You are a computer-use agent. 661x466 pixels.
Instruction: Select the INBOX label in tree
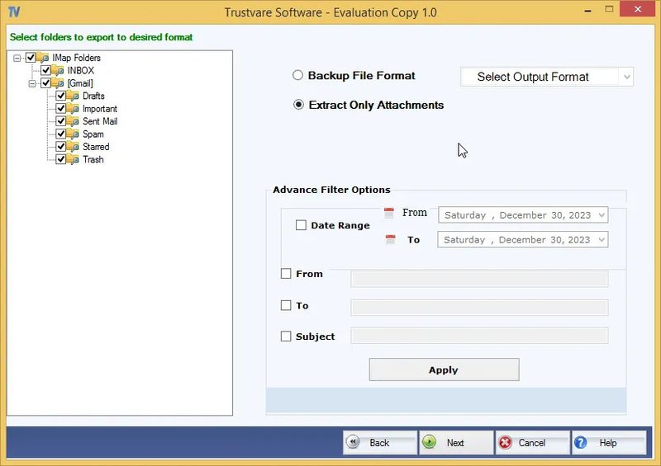tap(81, 70)
